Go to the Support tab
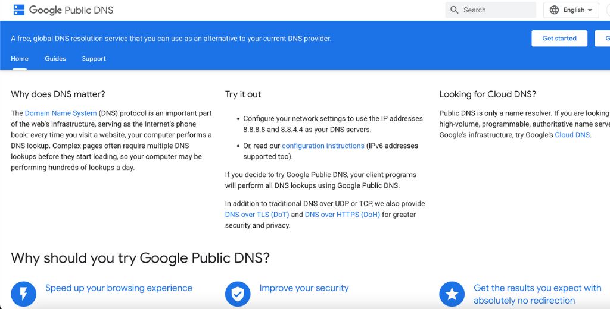 click(94, 59)
